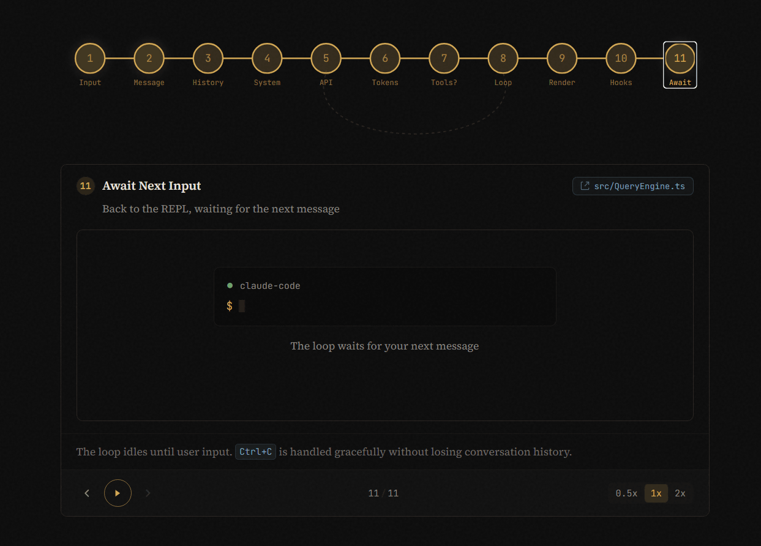Jump to step 2 Message
Screen dimensions: 761x546
149,59
